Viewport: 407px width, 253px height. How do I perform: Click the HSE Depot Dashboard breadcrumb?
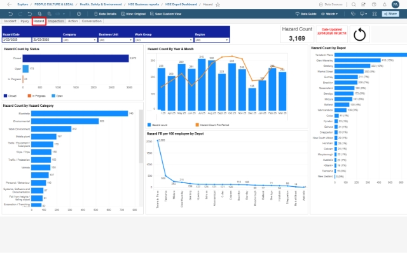181,4
